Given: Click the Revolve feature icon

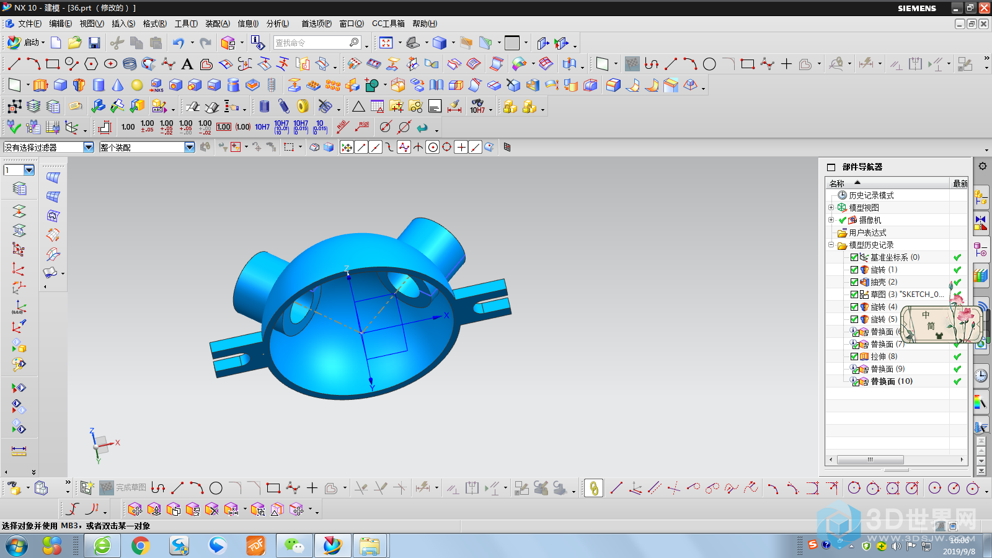Looking at the screenshot, I should point(79,85).
